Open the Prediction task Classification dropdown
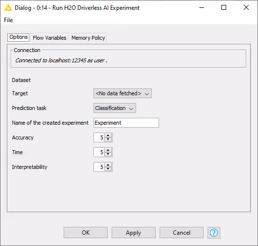This screenshot has height=246, width=258. (115, 108)
